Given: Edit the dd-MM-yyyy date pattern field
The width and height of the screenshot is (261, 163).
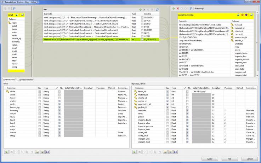Looking at the screenshot, I should coord(201,91).
